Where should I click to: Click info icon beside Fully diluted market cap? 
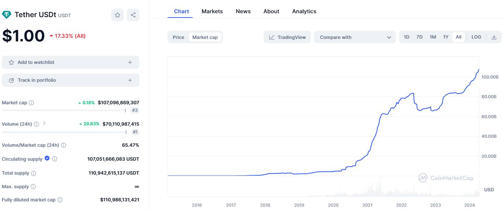[x=60, y=200]
